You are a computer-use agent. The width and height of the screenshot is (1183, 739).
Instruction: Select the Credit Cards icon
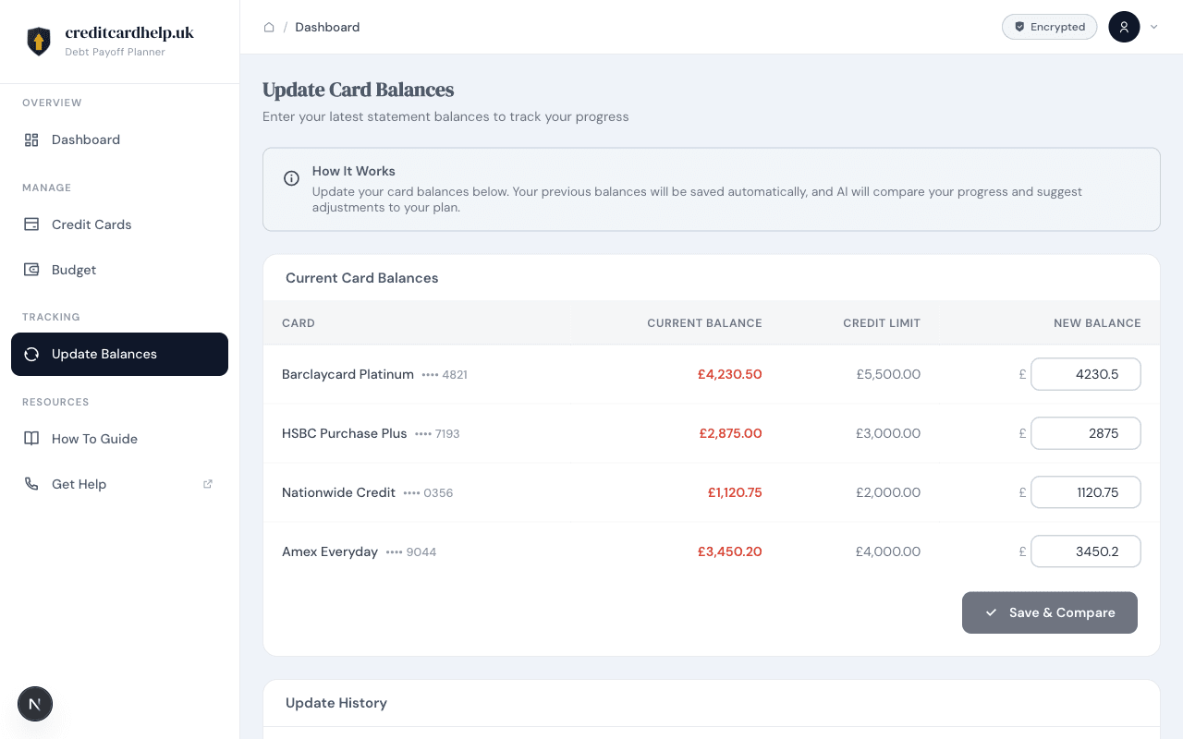(31, 224)
